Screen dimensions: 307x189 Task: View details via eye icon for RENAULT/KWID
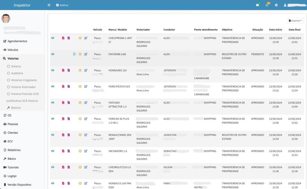coord(53,135)
